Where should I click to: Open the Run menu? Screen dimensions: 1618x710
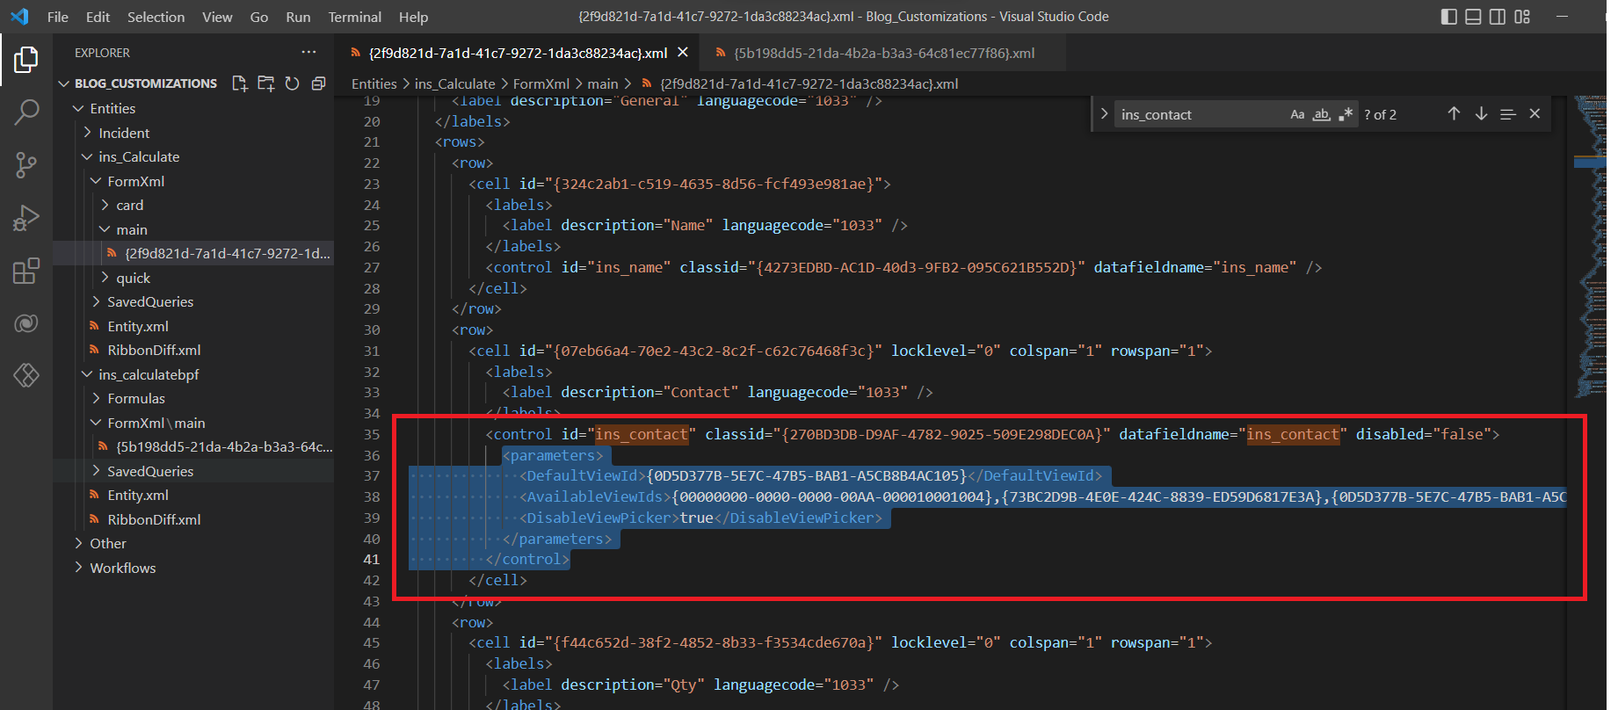tap(298, 17)
